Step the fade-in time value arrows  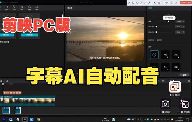coord(184,27)
